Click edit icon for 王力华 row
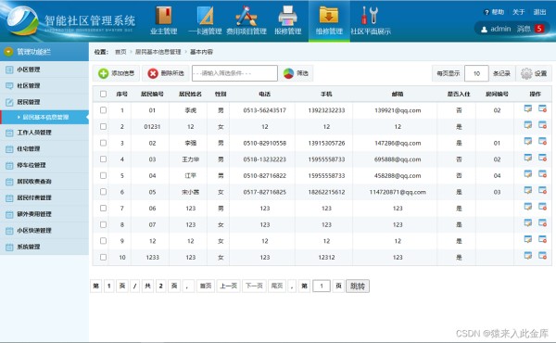 pos(528,158)
